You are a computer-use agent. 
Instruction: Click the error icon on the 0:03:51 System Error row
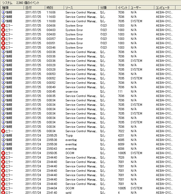pos(3,43)
